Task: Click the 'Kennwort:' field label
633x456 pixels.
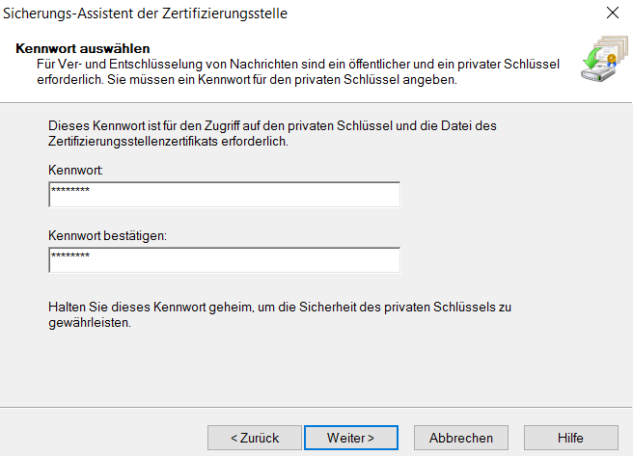Action: point(75,170)
